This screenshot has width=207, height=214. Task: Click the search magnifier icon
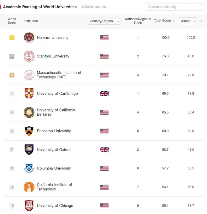[x=200, y=7]
